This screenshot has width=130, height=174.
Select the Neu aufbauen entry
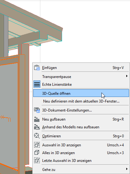point(81,119)
